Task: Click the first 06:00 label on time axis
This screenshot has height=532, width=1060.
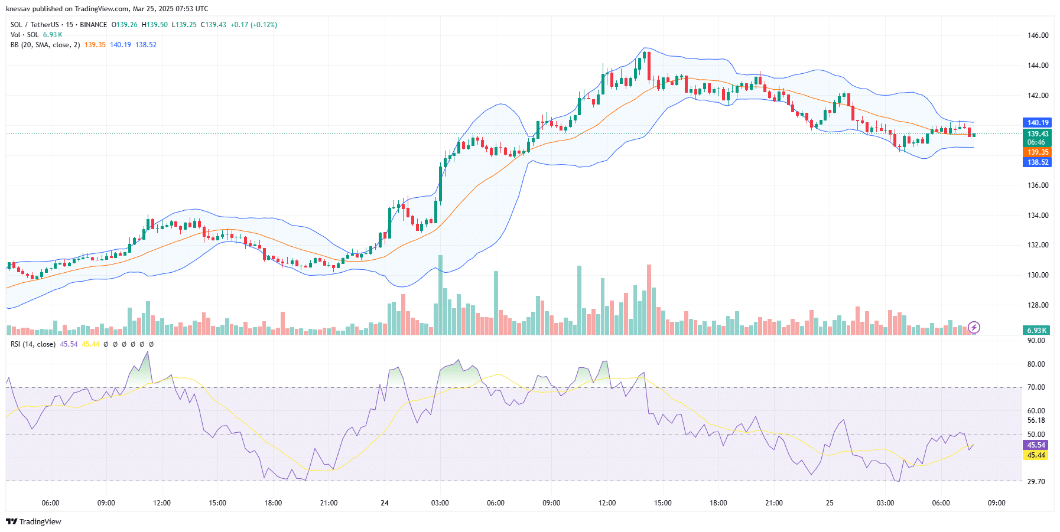Action: click(51, 503)
